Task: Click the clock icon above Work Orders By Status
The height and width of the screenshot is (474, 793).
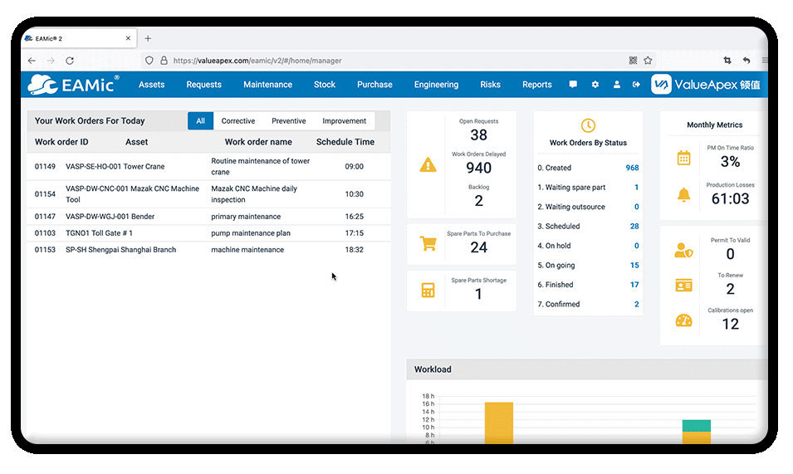Action: (x=588, y=125)
